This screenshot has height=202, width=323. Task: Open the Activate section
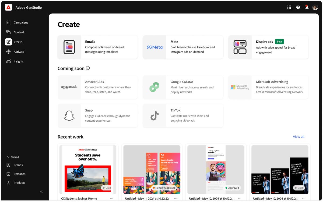click(19, 51)
